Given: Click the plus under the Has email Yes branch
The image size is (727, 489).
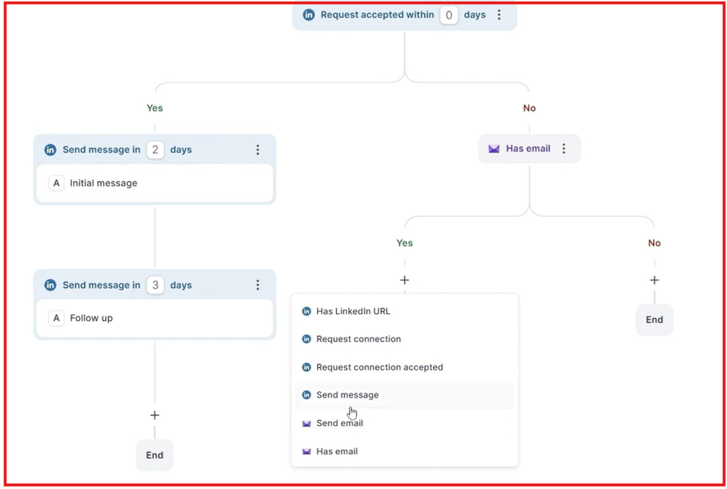Looking at the screenshot, I should [404, 280].
